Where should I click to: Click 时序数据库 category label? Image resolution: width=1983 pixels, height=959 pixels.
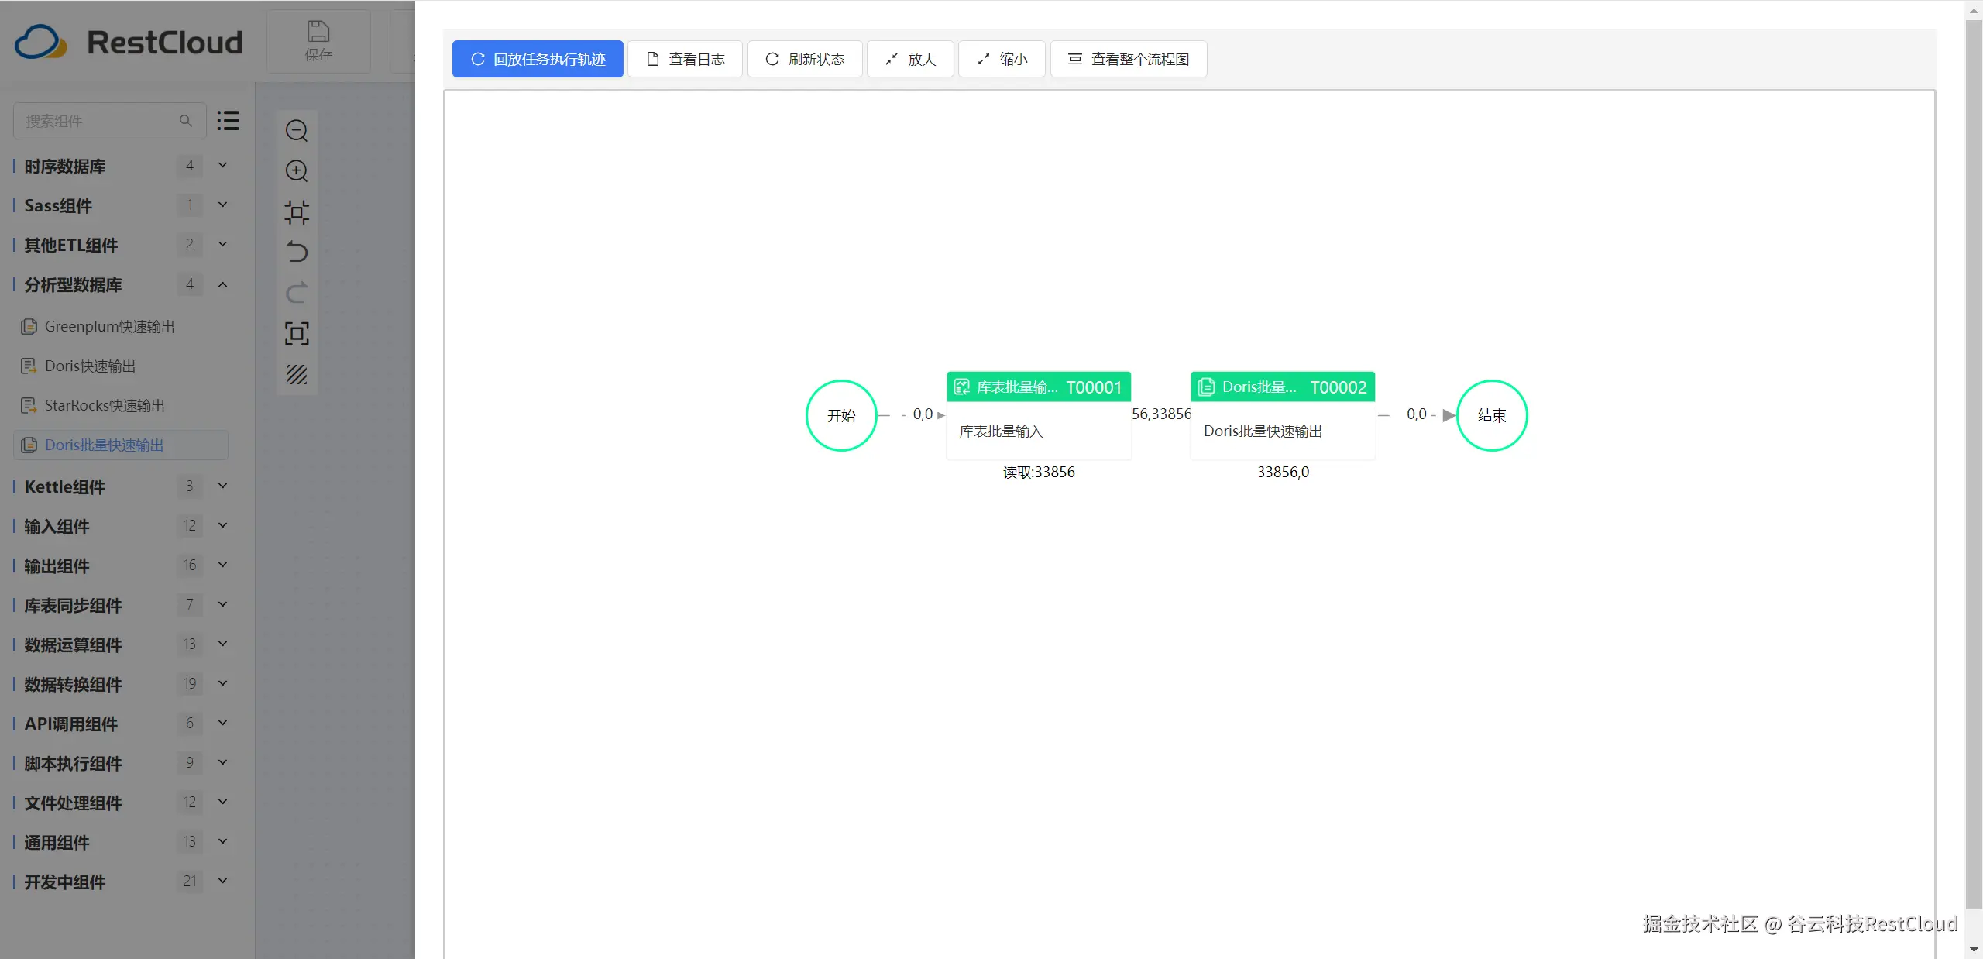65,167
